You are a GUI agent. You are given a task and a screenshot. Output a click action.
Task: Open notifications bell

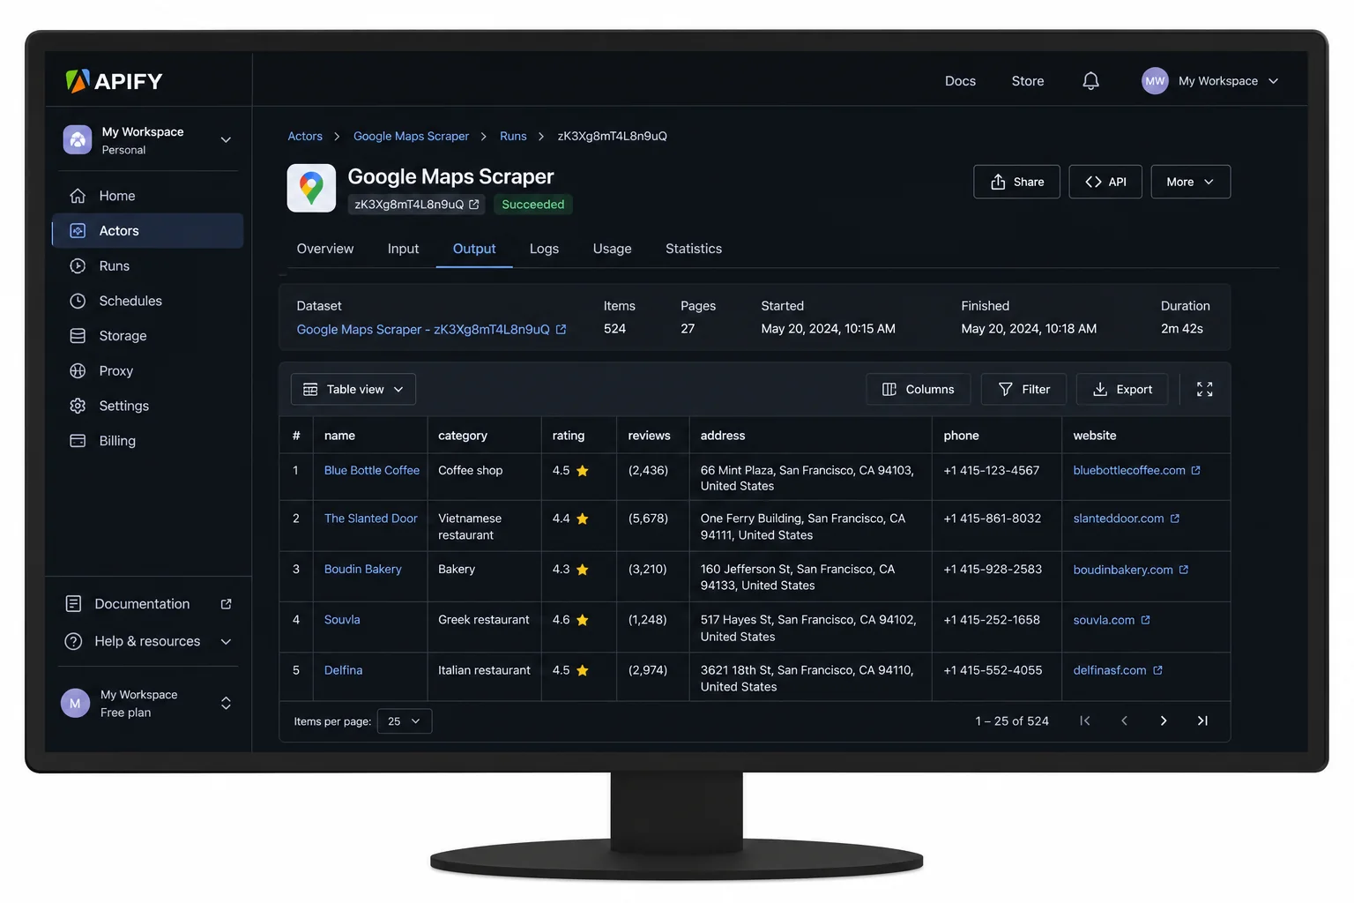pos(1090,81)
